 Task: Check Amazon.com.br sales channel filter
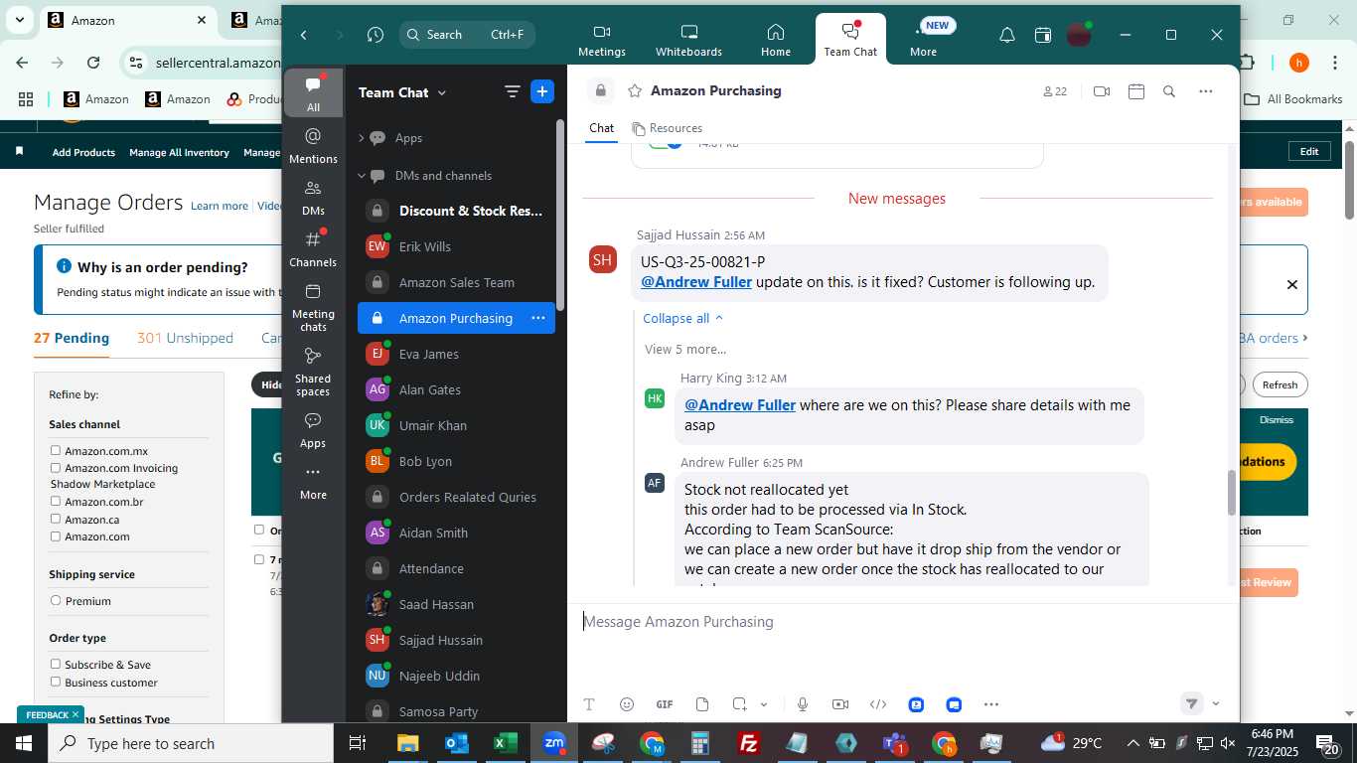(56, 502)
